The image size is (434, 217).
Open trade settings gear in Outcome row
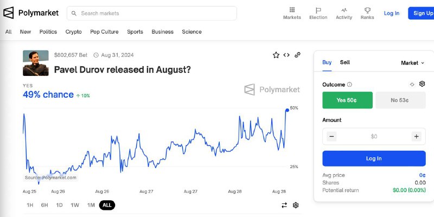(422, 84)
